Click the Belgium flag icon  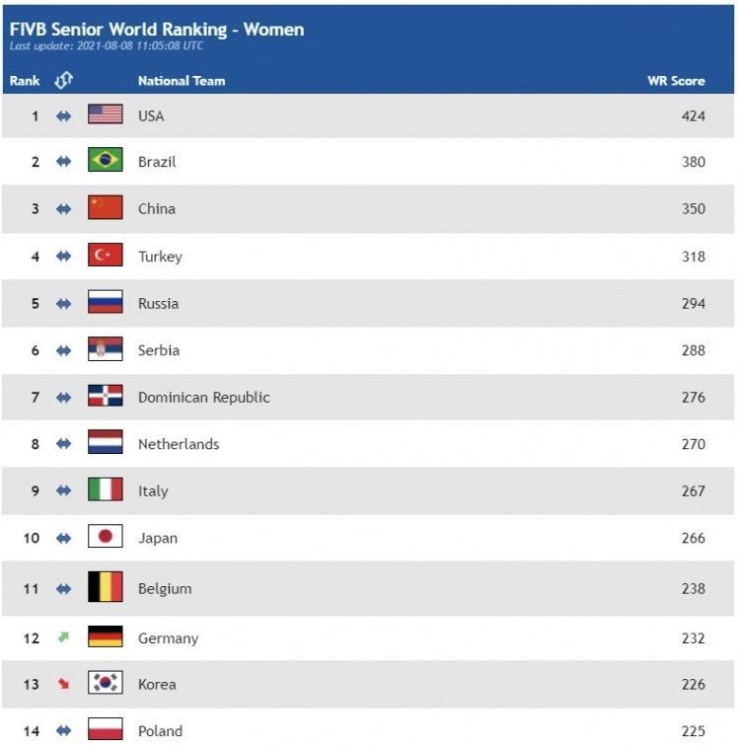click(106, 587)
